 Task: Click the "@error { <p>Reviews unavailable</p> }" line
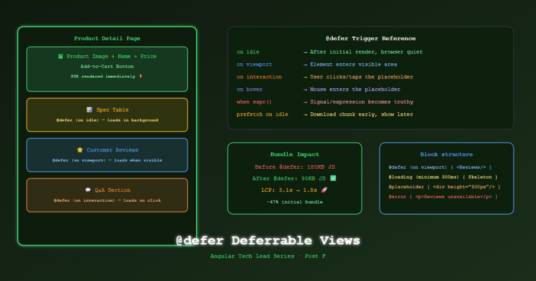[x=443, y=197]
